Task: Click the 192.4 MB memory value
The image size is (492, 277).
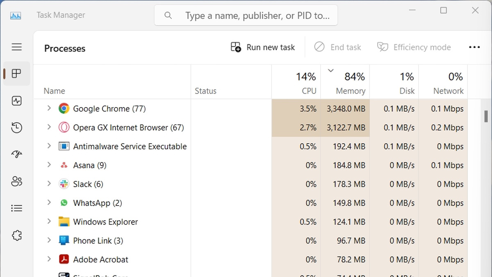Action: point(349,147)
